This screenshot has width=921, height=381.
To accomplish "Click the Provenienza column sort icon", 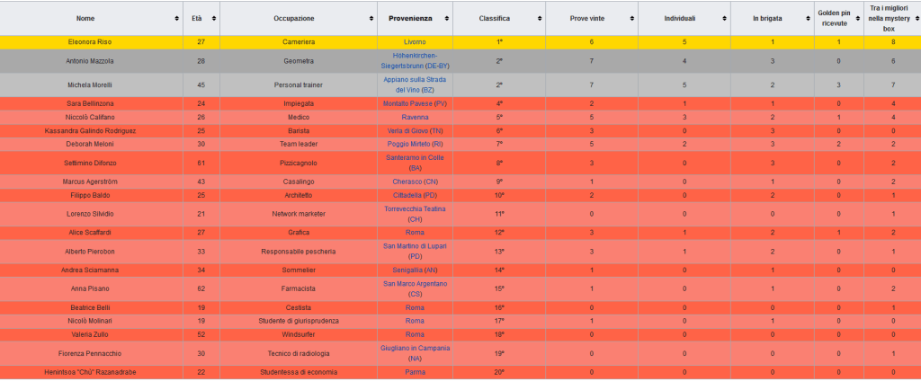I will click(x=447, y=18).
